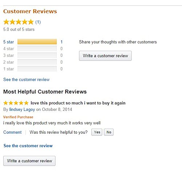182x171 pixels.
Task: Click the overall five-star rating icons
Action: 19,22
